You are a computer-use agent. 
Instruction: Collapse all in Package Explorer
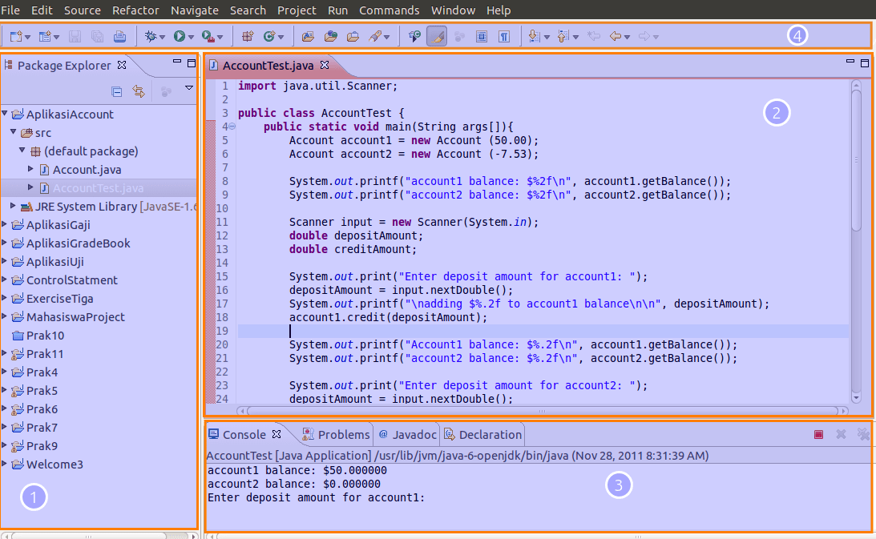(117, 91)
